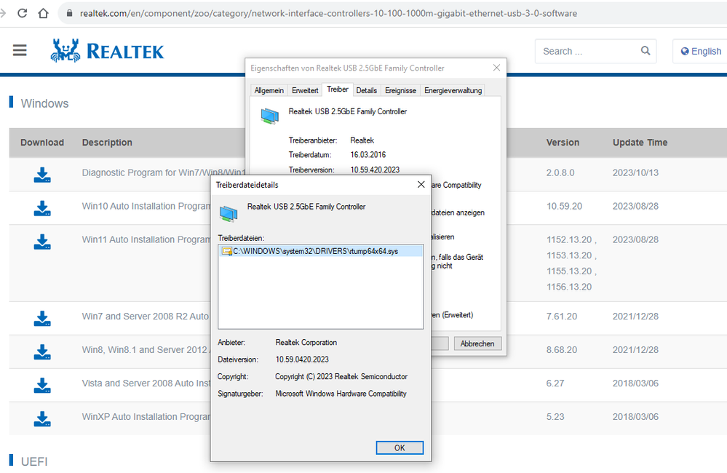Viewport: 727px width, 473px height.
Task: Click the Download column header
Action: coord(42,143)
